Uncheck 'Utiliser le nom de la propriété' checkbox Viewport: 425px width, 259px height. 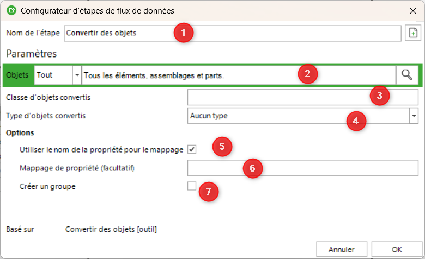pyautogui.click(x=191, y=149)
